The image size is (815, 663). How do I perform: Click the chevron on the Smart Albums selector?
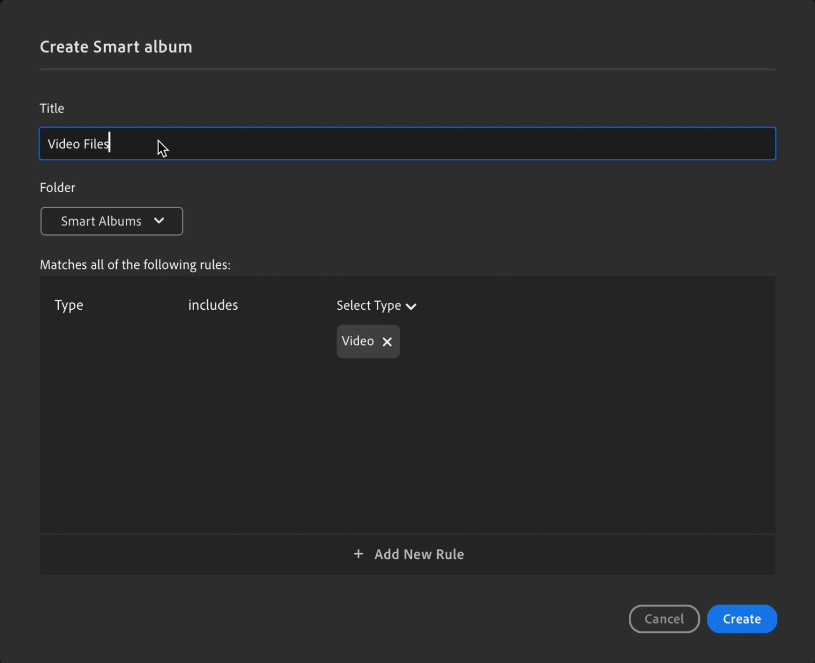(159, 221)
